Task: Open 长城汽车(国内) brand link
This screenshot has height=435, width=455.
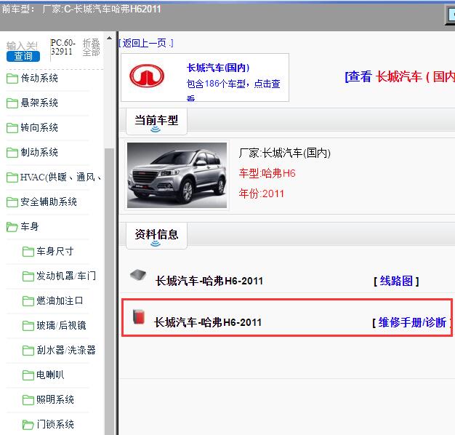Action: pos(218,68)
